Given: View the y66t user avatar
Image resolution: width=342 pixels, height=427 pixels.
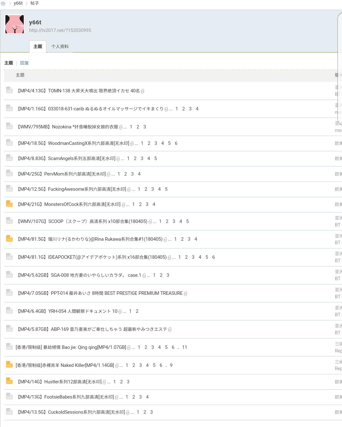Looking at the screenshot, I should pyautogui.click(x=15, y=24).
